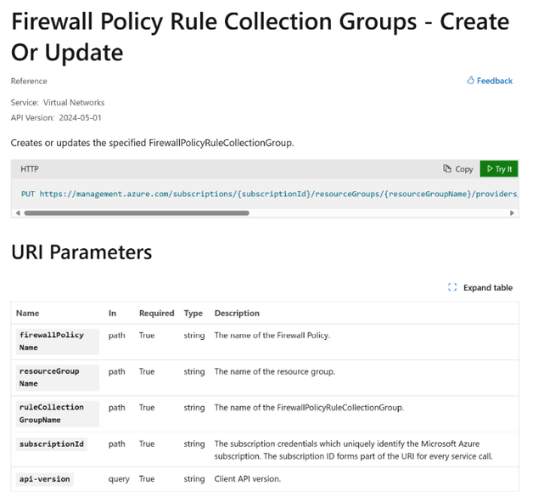This screenshot has width=544, height=503.
Task: Click the Description column header
Action: 237,313
